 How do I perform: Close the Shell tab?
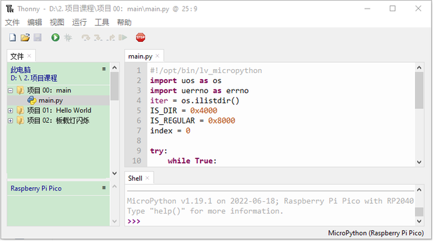pyautogui.click(x=147, y=178)
